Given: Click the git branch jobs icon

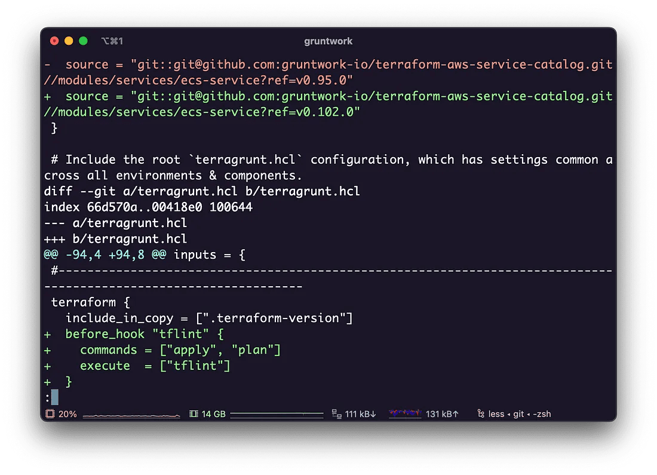Looking at the screenshot, I should pos(481,414).
